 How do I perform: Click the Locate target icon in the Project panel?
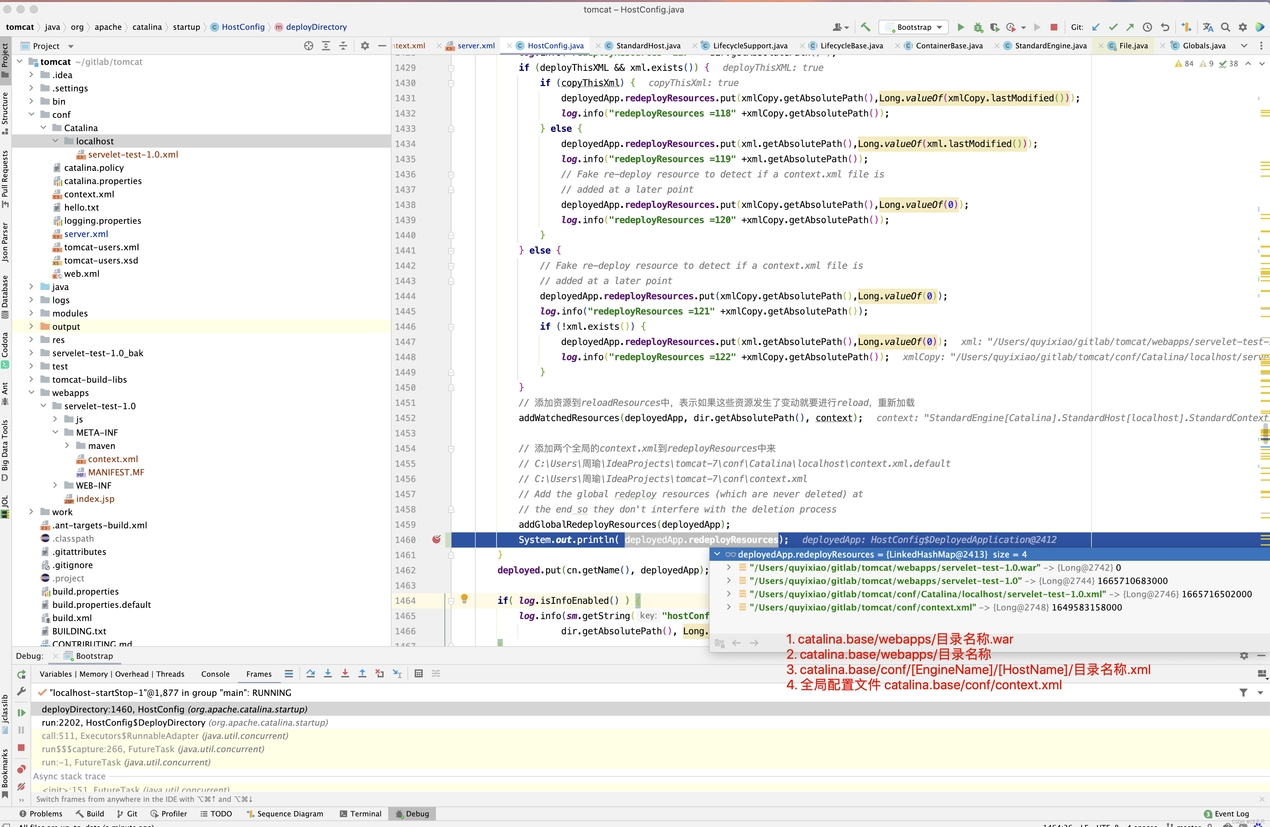pyautogui.click(x=308, y=46)
